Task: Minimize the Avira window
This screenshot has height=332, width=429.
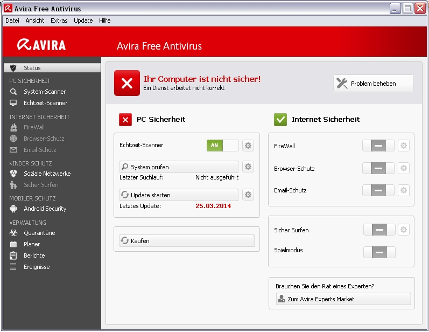Action: [395, 9]
